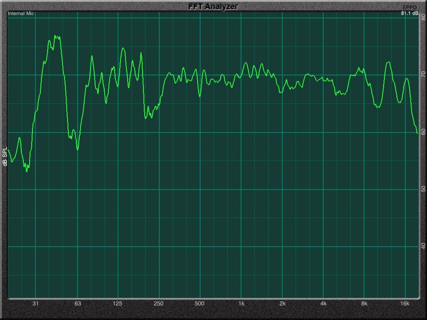This screenshot has width=427, height=320.
Task: Click the 4k frequency label
Action: [323, 303]
